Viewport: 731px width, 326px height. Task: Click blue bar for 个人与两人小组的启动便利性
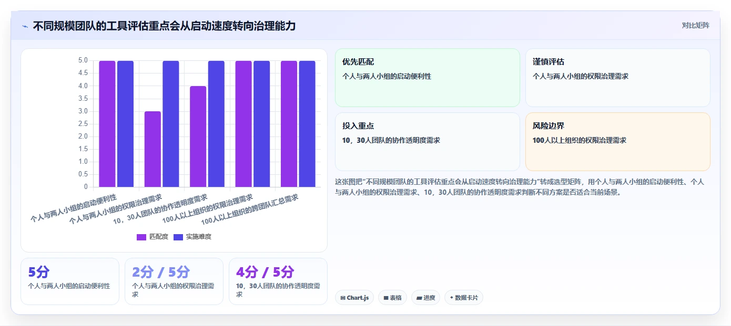pyautogui.click(x=125, y=124)
